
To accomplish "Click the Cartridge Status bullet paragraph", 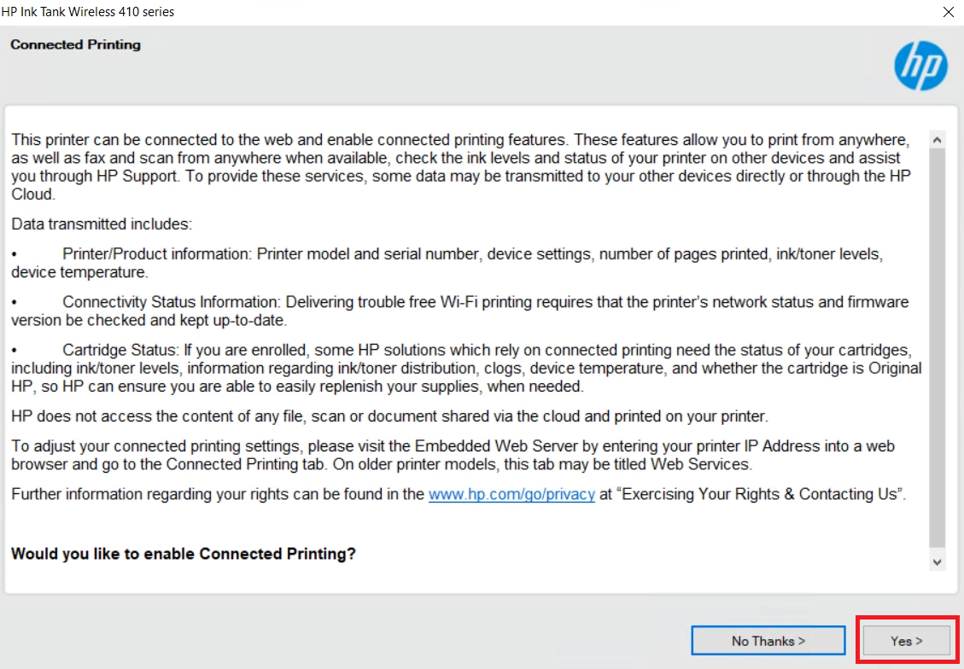I will coord(466,368).
